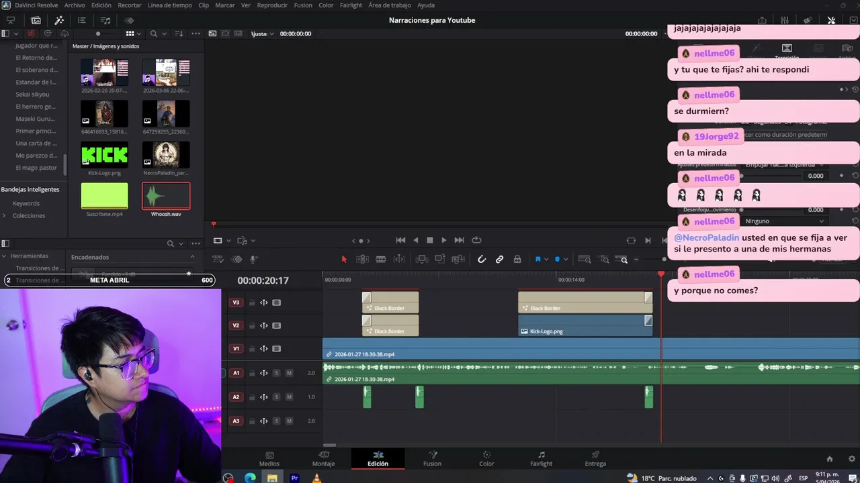Open VLC from the Windows taskbar
The height and width of the screenshot is (483, 860).
point(316,478)
